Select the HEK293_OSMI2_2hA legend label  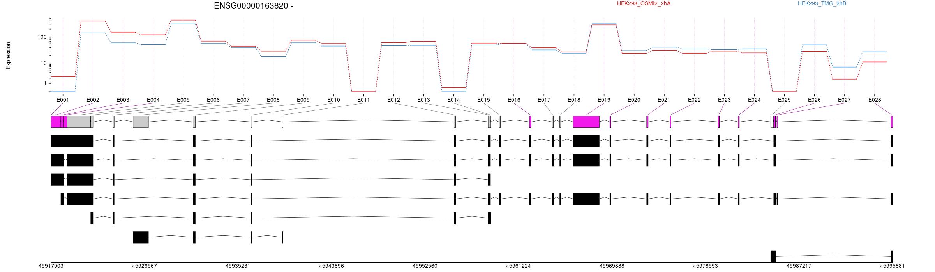pyautogui.click(x=644, y=3)
